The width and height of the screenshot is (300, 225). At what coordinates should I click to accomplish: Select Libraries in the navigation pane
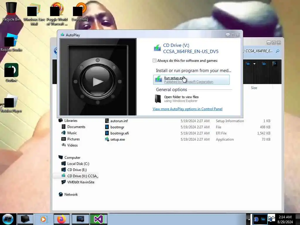(x=71, y=120)
